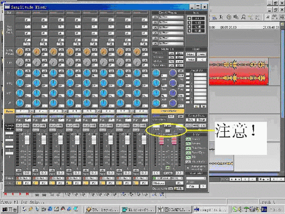Click the gray knob on channel 2
This screenshot has width=285, height=214.
point(37,62)
